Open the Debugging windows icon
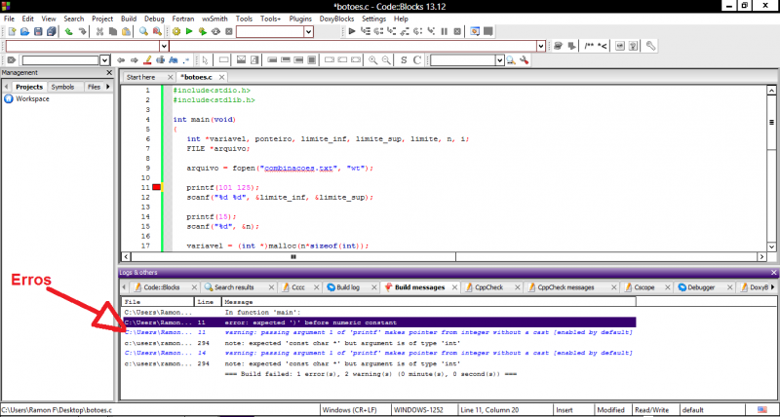Screen dimensions: 780x417 tap(475, 32)
